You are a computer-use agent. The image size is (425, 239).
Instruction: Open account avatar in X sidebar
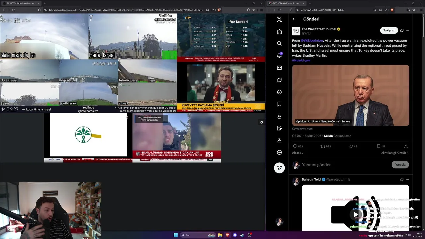coord(279,221)
